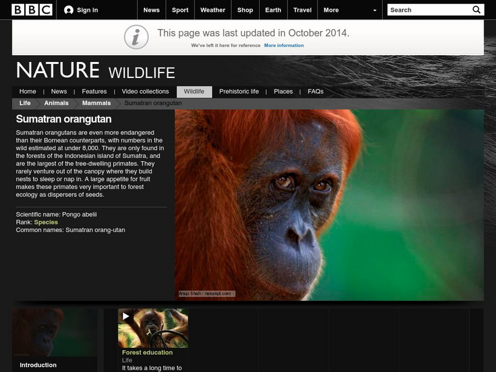Open the Video collections tab
The height and width of the screenshot is (372, 496).
click(x=145, y=91)
